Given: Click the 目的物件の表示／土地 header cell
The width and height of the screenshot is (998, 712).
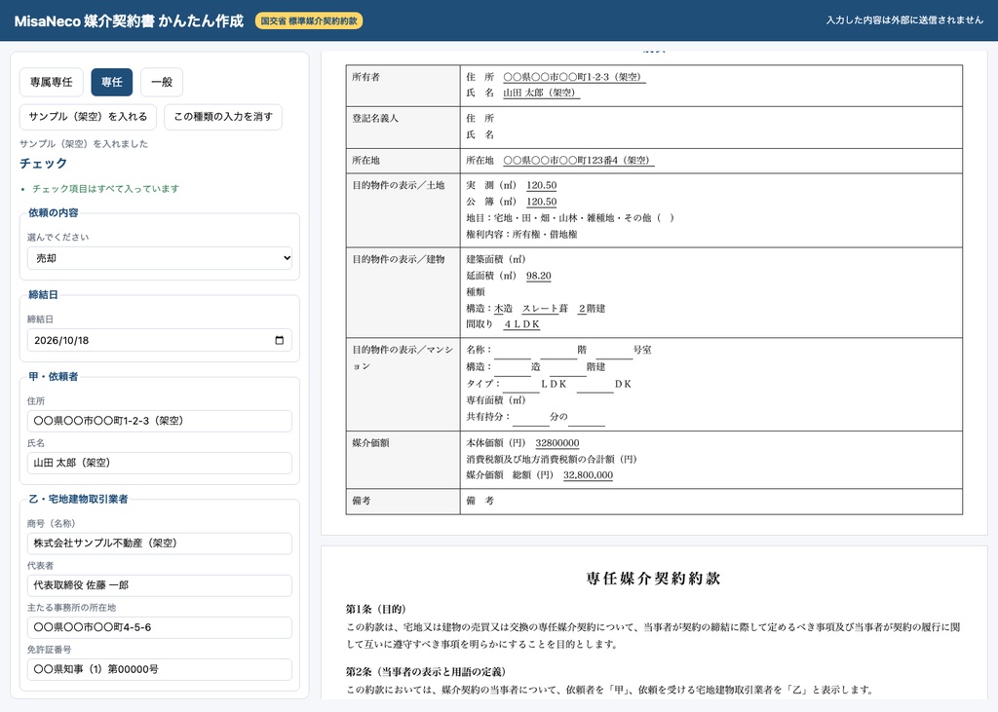Looking at the screenshot, I should [x=403, y=210].
